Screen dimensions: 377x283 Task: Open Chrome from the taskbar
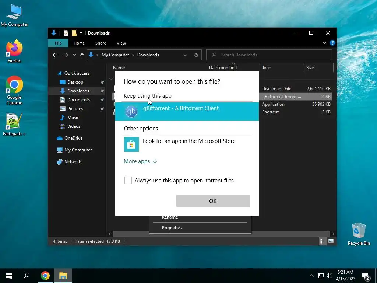point(45,276)
